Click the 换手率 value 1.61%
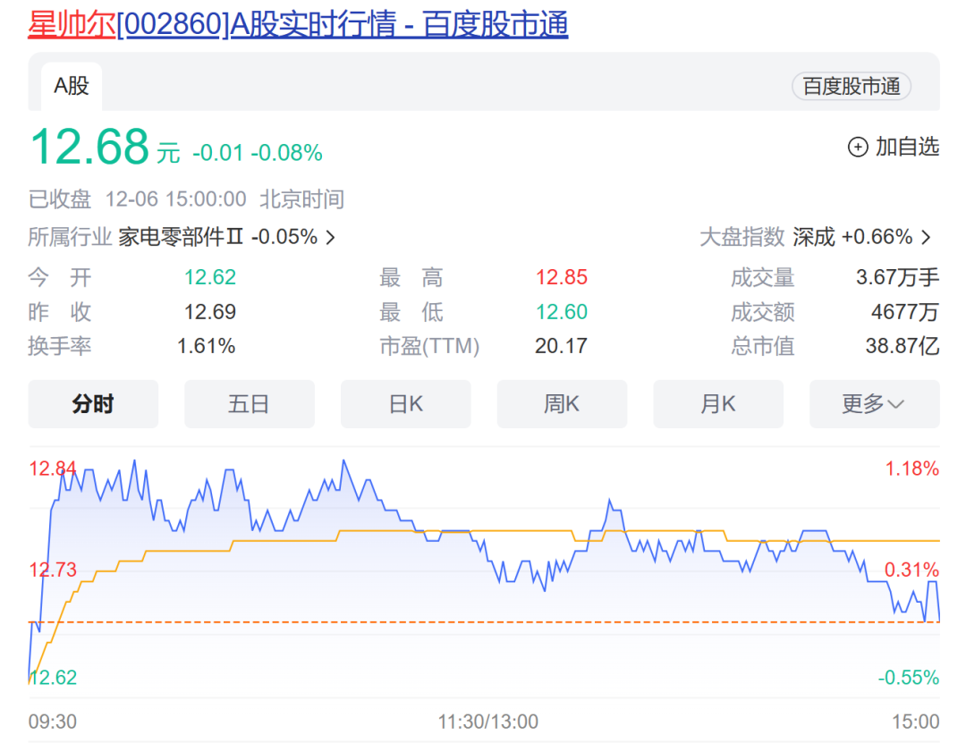The height and width of the screenshot is (743, 966). coord(207,346)
